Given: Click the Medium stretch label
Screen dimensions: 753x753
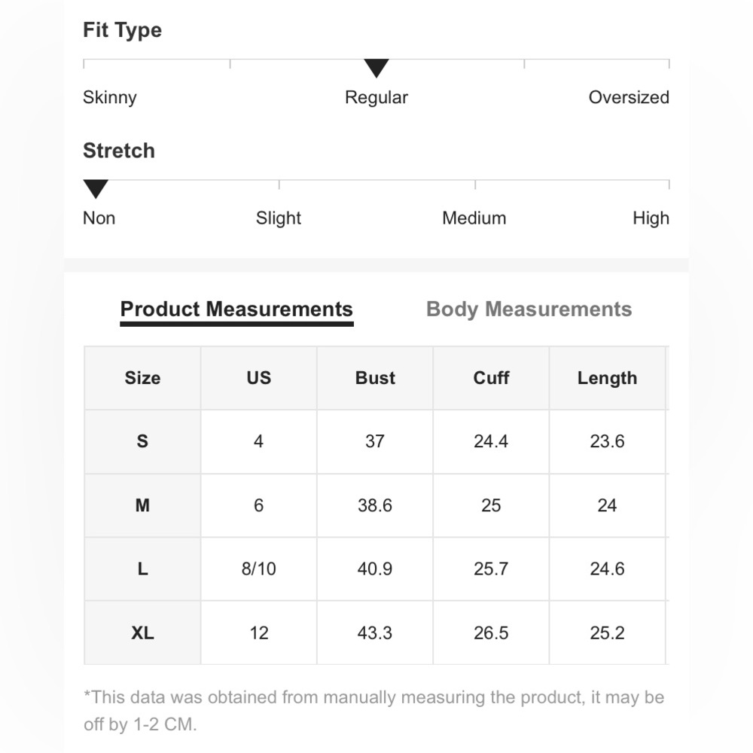Looking at the screenshot, I should (x=474, y=218).
